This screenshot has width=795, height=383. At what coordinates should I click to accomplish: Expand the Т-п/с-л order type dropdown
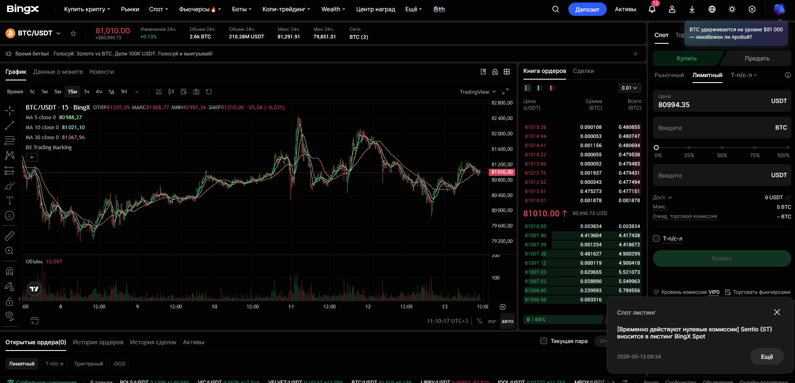744,75
